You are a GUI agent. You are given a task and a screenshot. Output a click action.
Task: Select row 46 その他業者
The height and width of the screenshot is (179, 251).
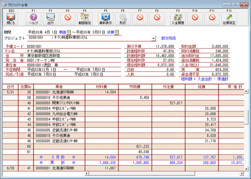[x=123, y=136]
